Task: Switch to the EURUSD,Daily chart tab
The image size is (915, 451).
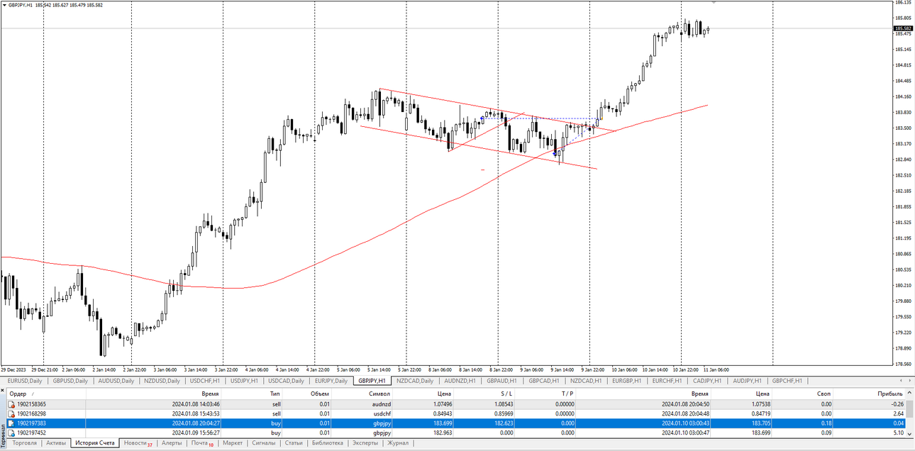Action: pyautogui.click(x=24, y=381)
